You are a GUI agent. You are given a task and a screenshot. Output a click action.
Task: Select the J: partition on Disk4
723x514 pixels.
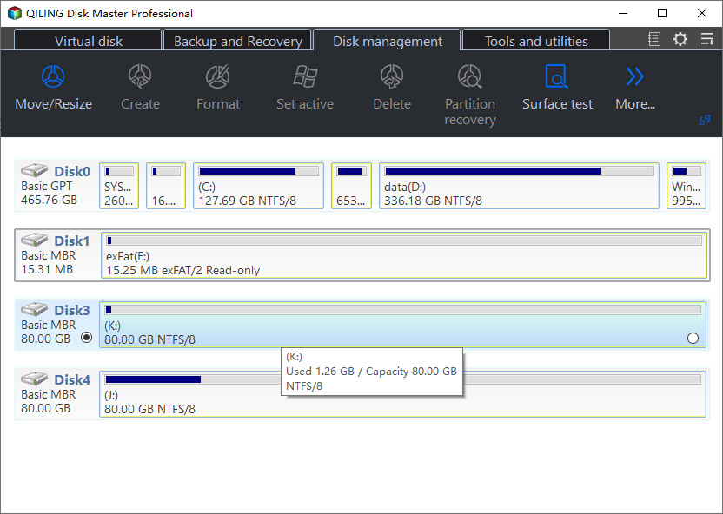click(x=402, y=394)
